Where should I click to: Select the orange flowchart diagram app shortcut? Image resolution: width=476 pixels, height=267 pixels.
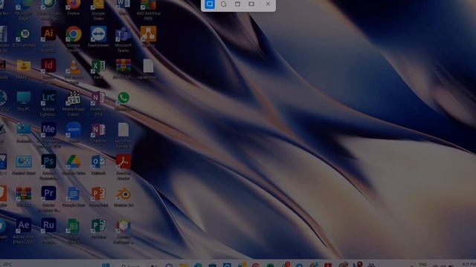point(148,37)
